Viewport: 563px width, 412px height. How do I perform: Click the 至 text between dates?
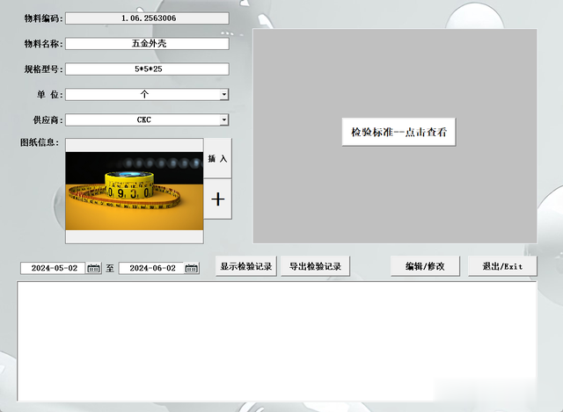pos(110,268)
